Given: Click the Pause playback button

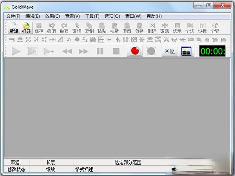Looking at the screenshot, I should (x=100, y=51).
